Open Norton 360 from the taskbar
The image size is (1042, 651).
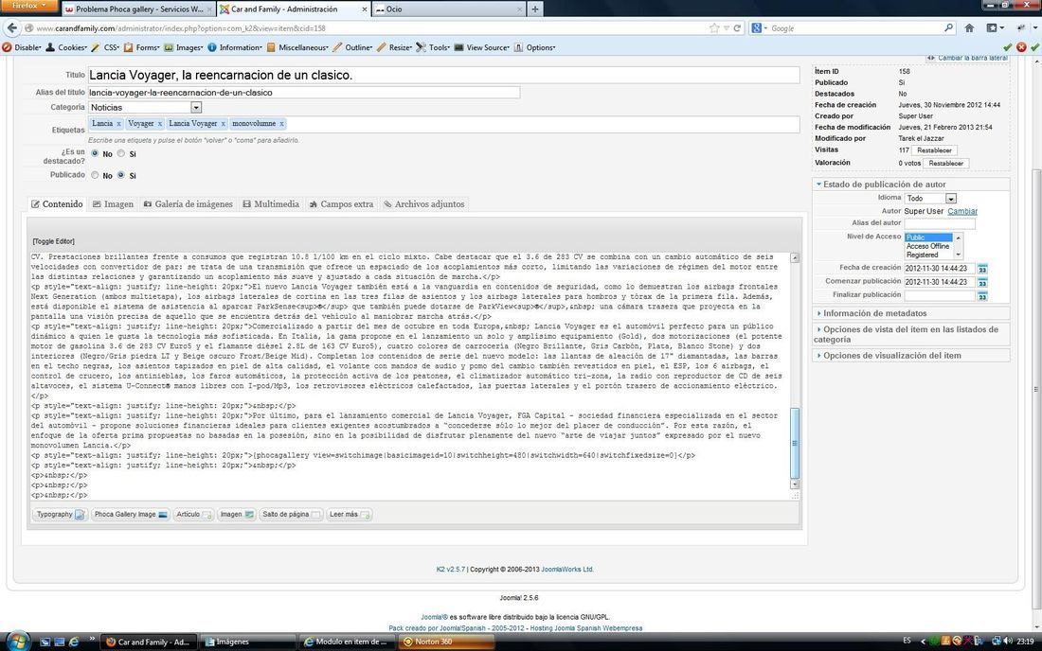[x=446, y=642]
